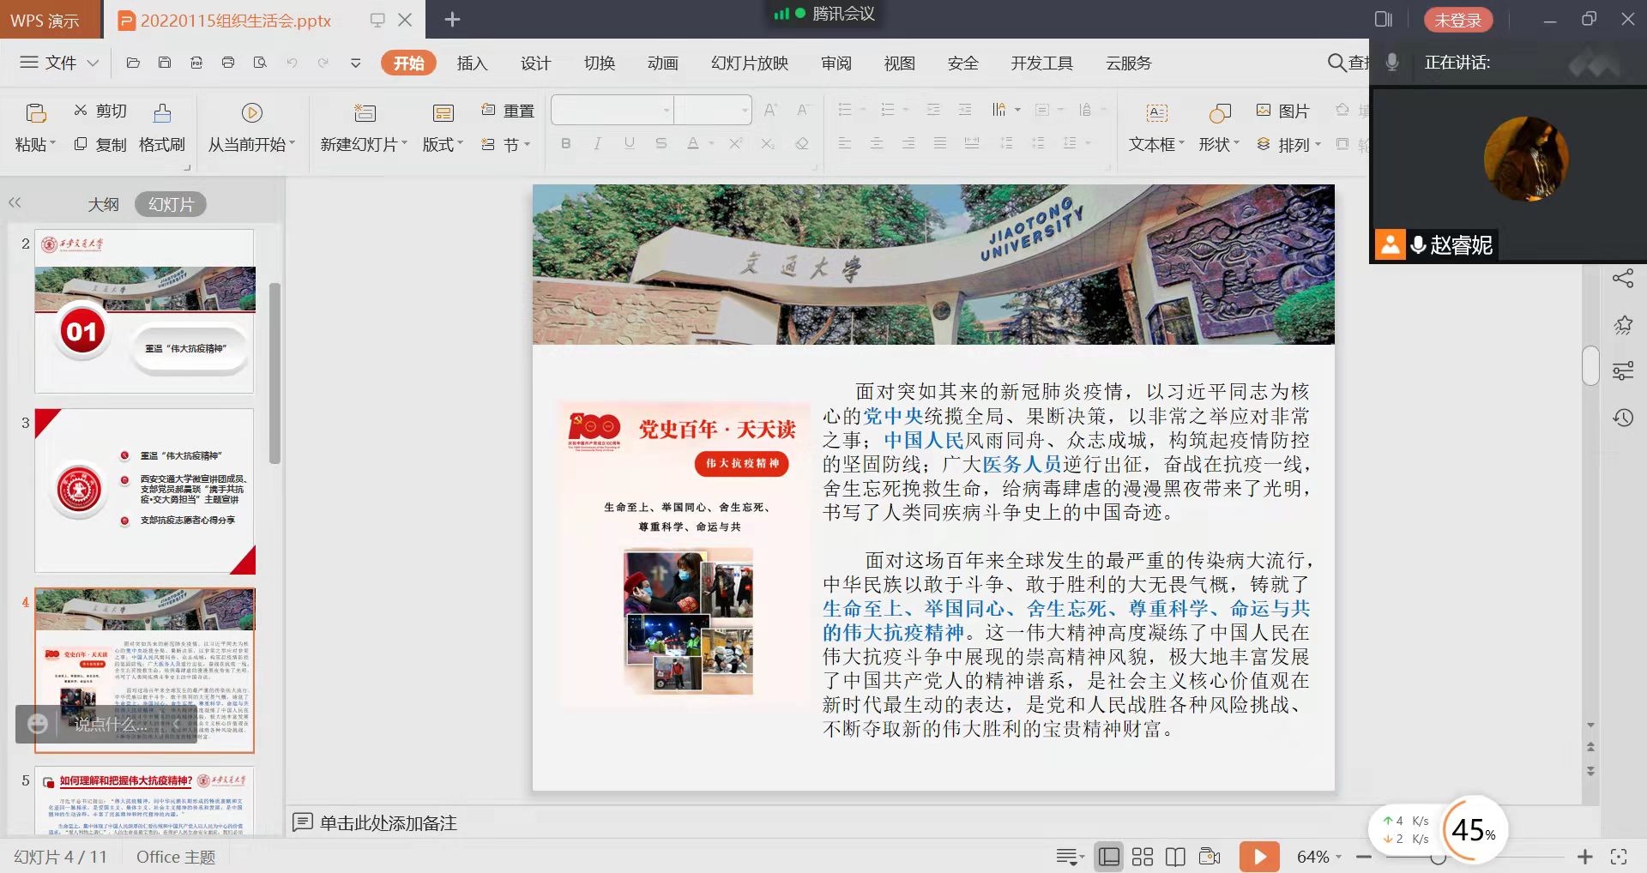Click the Not Logged In (未登录) button
Screen dimensions: 1647x873
point(1457,20)
